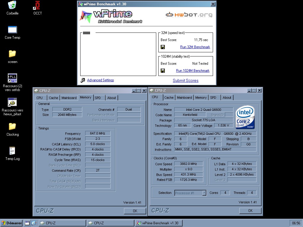Select the Core Temp desktop icon
303x227 pixels.
pos(12,30)
